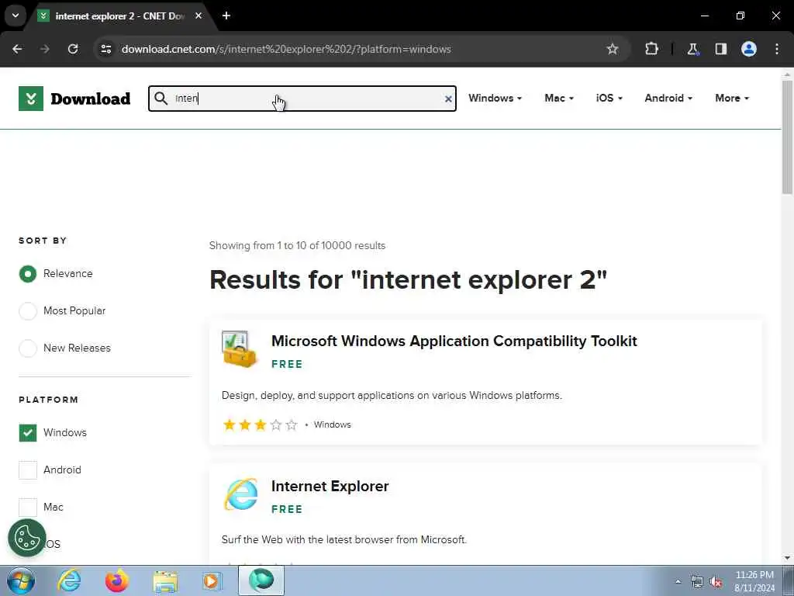
Task: Expand the Mac navigation dropdown
Action: pyautogui.click(x=559, y=99)
